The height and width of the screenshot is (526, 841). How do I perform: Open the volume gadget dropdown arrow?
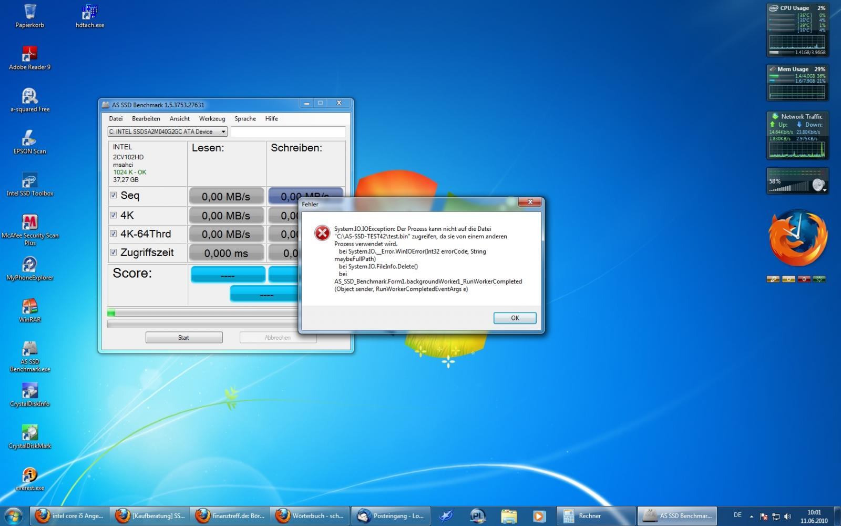(x=825, y=190)
